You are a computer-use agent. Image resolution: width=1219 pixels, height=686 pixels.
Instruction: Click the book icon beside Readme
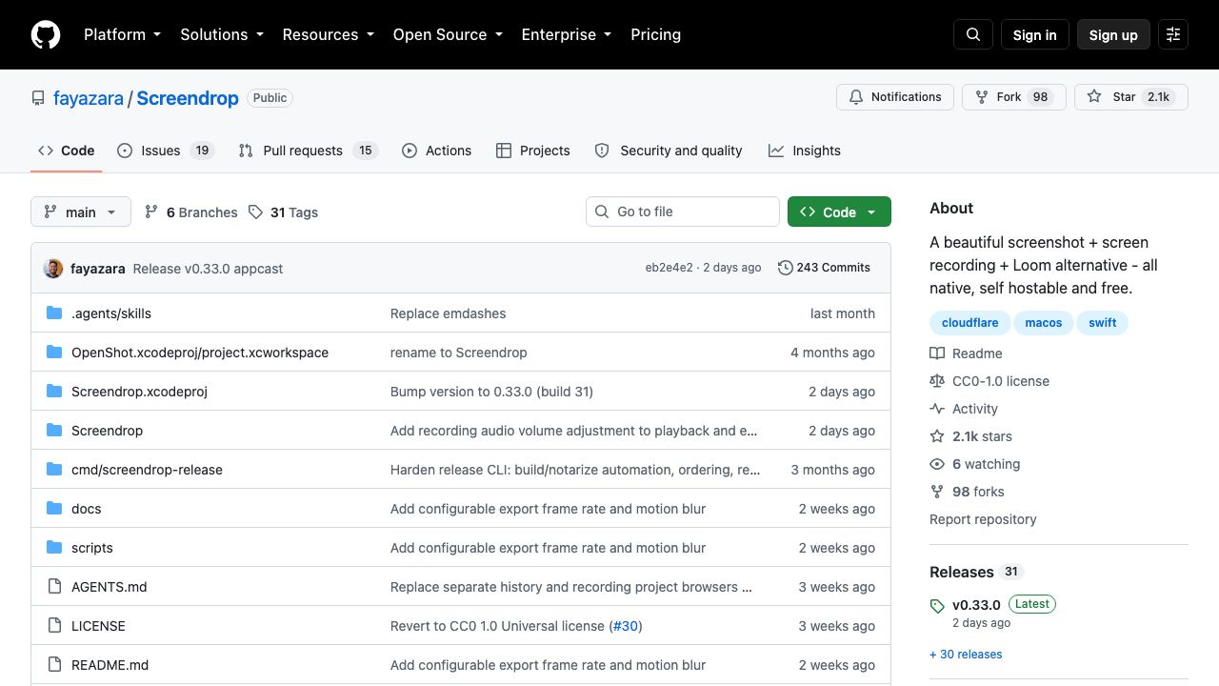937,353
